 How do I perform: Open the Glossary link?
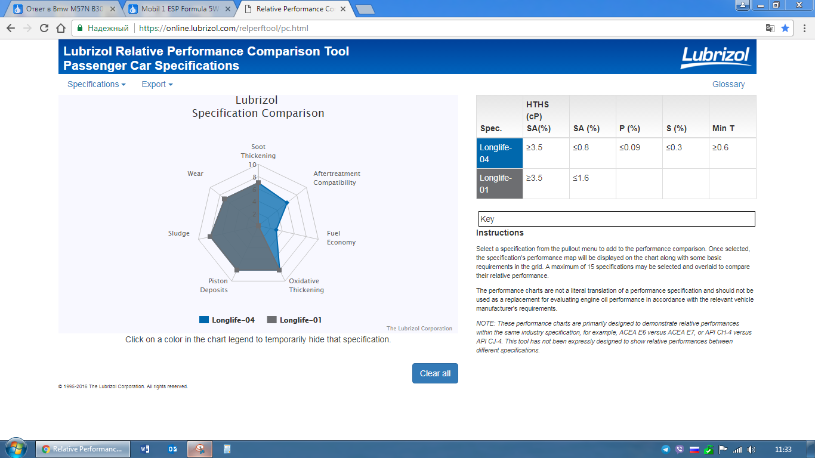click(728, 84)
